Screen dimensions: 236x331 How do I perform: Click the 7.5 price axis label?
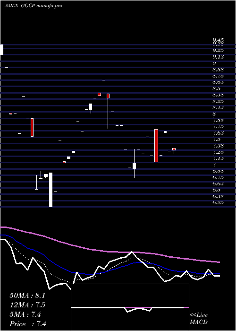(x=216, y=139)
